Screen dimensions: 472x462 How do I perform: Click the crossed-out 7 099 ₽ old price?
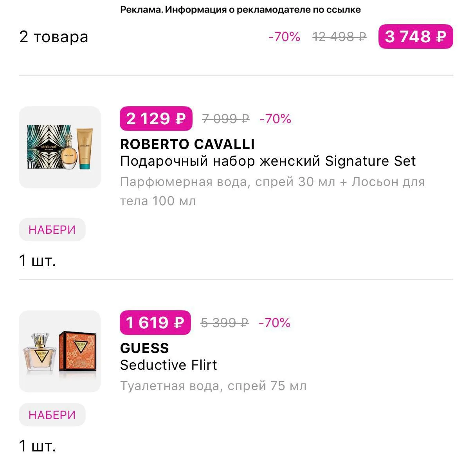[x=225, y=118]
